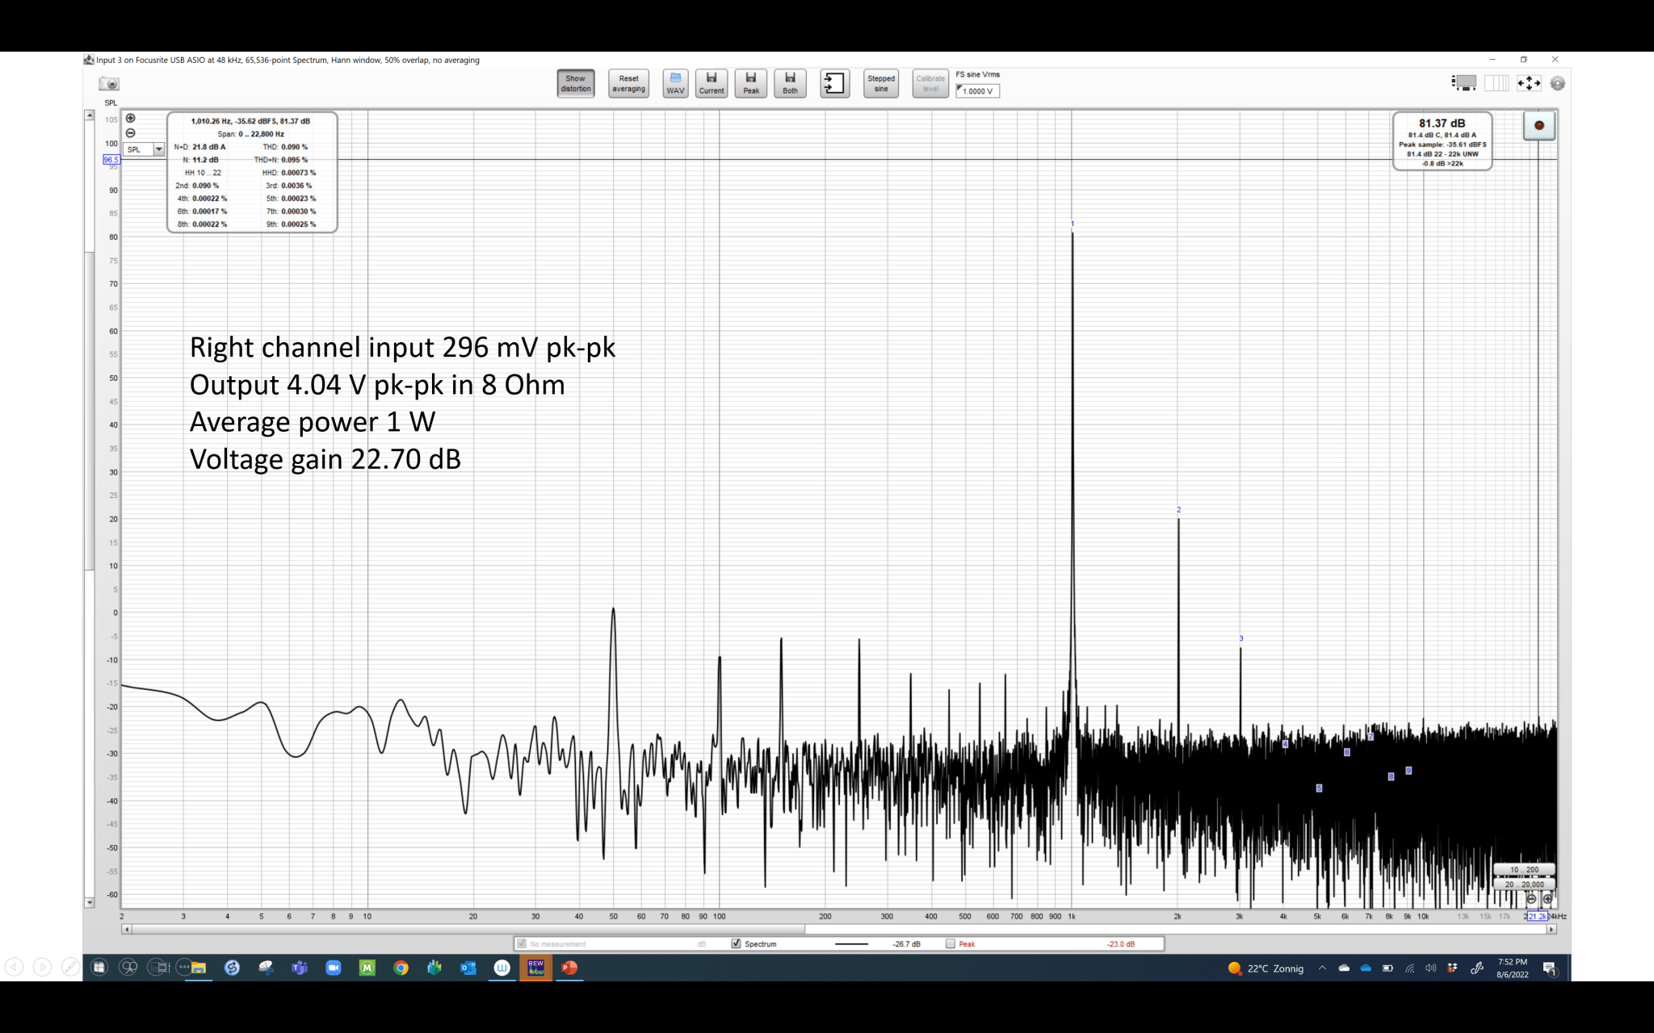
Task: Open the SPL axis unit dropdown
Action: (145, 149)
